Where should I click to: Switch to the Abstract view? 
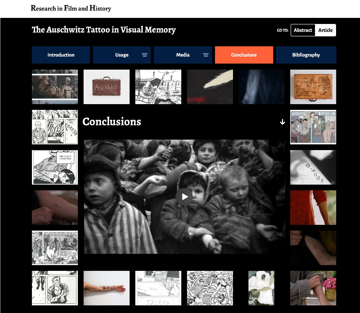tap(303, 30)
